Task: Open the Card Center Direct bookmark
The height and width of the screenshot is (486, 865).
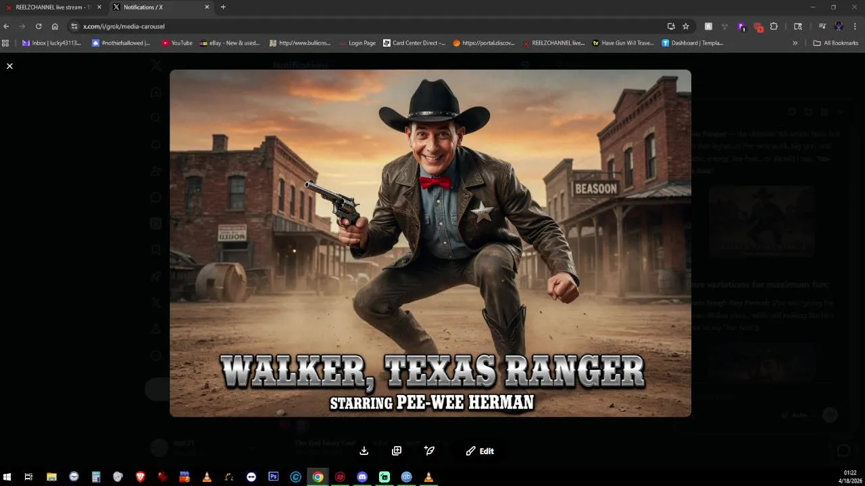Action: pyautogui.click(x=414, y=43)
